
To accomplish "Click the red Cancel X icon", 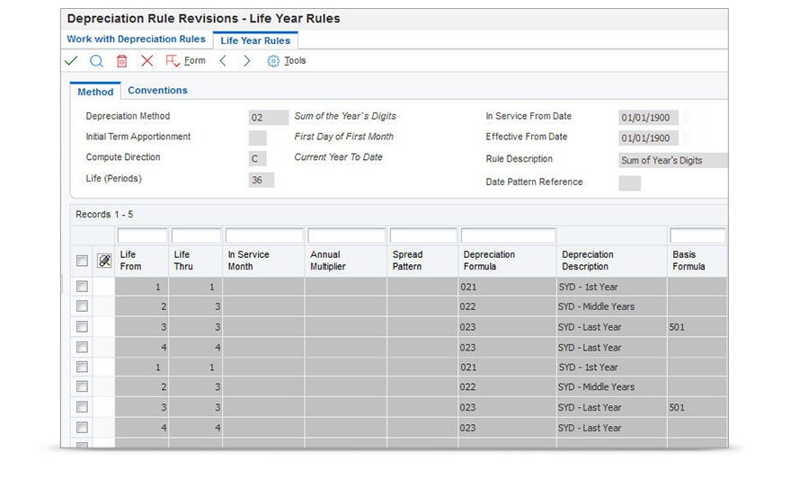I will pyautogui.click(x=147, y=61).
